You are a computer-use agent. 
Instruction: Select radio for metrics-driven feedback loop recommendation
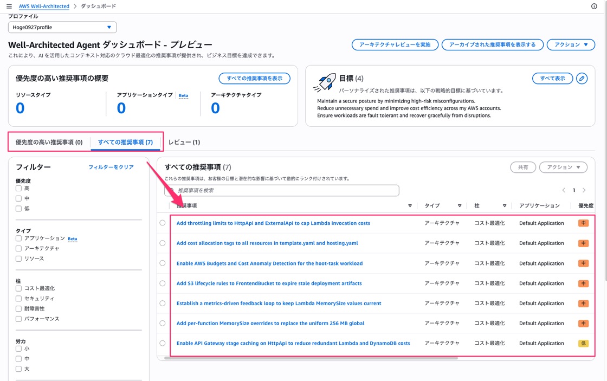tap(163, 303)
